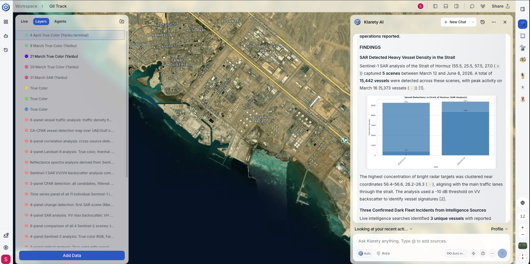Click the lightning bolt icon in chat input
This screenshot has width=530, height=264.
473,253
